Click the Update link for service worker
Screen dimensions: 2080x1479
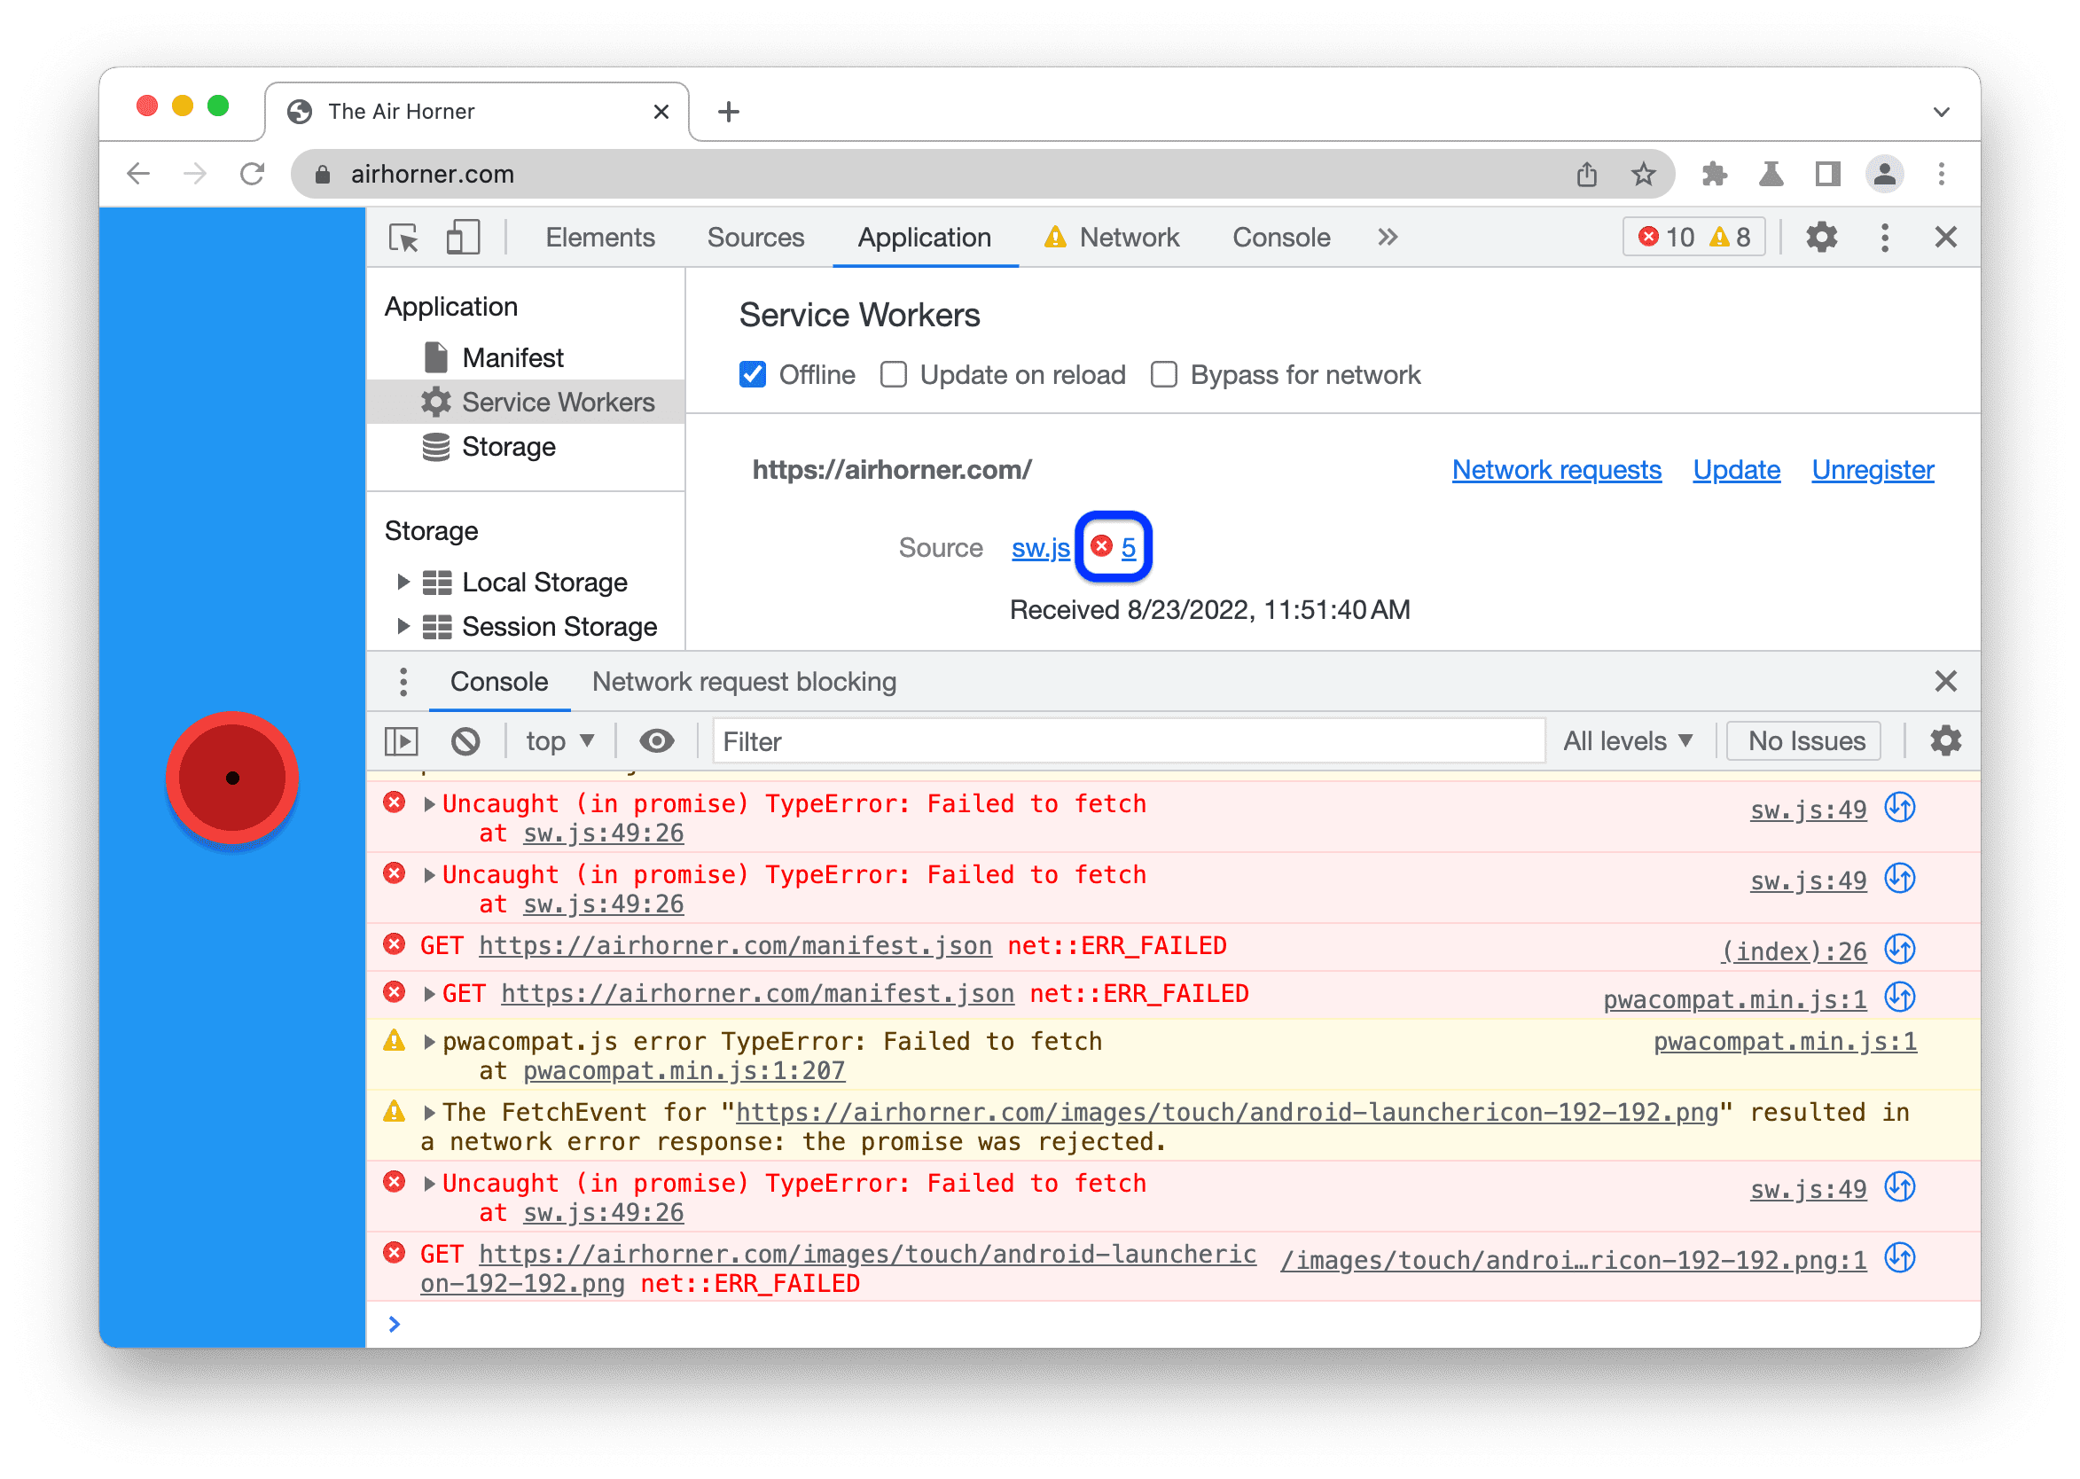click(x=1736, y=469)
